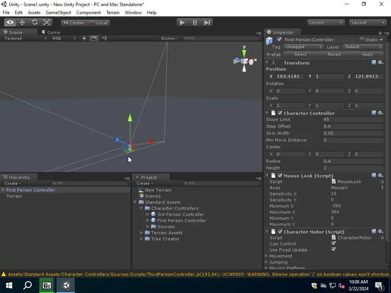Viewport: 391px width, 293px height.
Task: Pause the game playback
Action: point(195,23)
